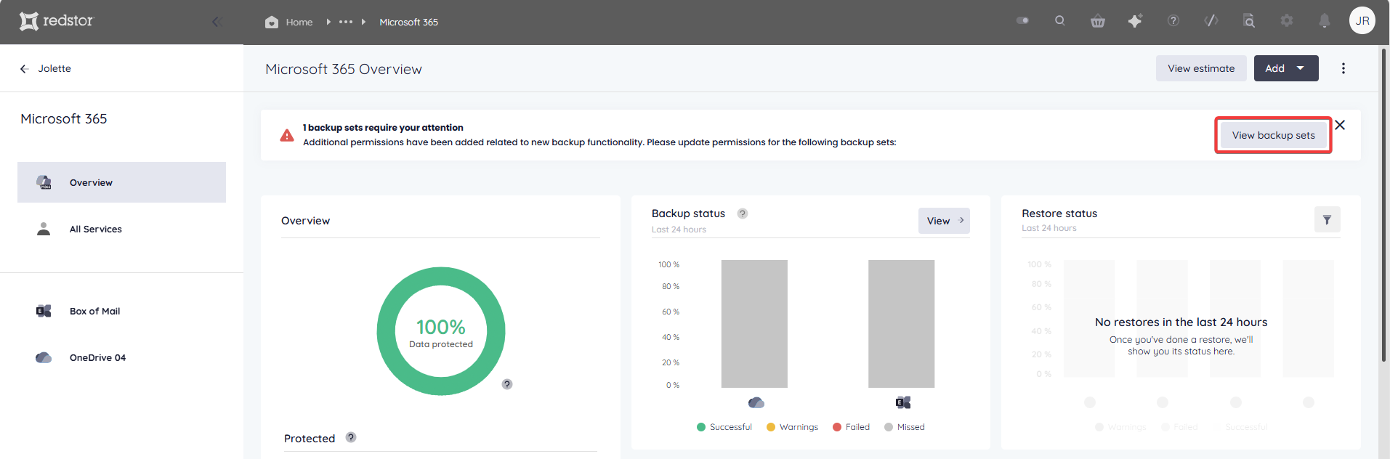Click the Exchange backup status bar
This screenshot has width=1390, height=459.
[x=901, y=324]
